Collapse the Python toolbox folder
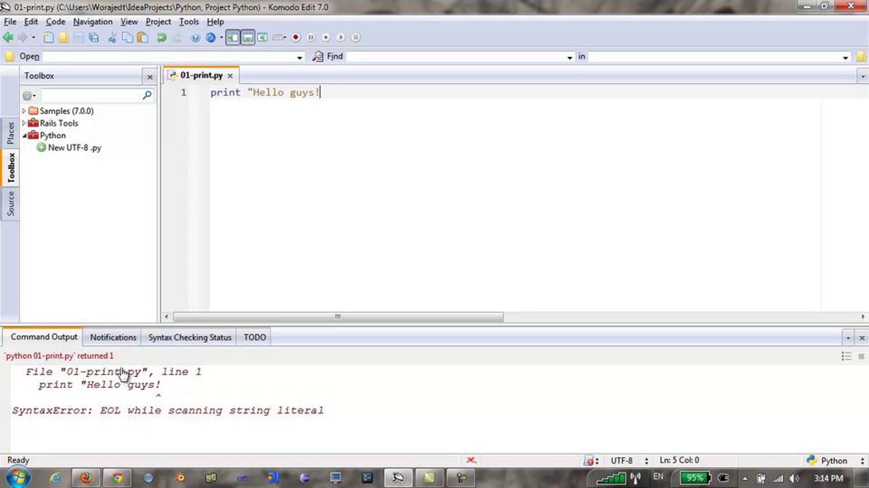 point(24,135)
